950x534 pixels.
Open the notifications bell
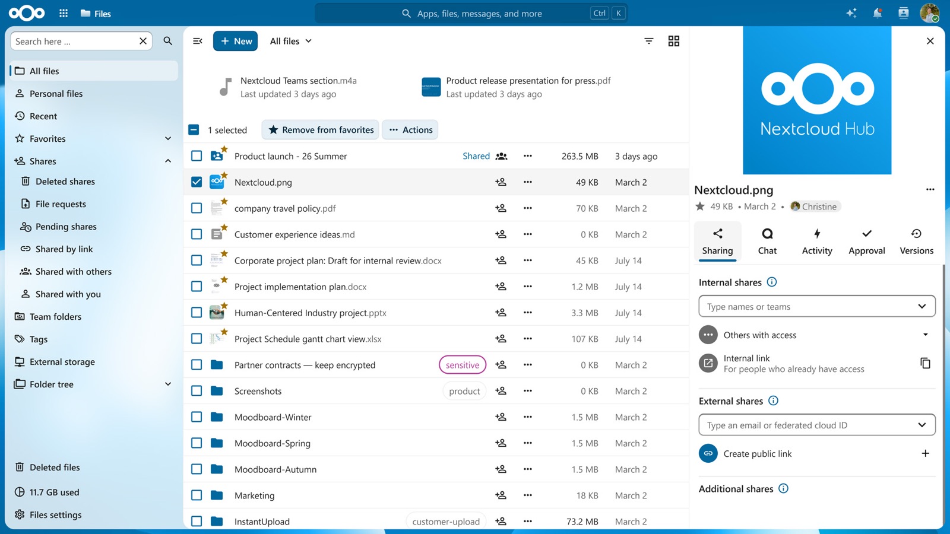pyautogui.click(x=878, y=13)
